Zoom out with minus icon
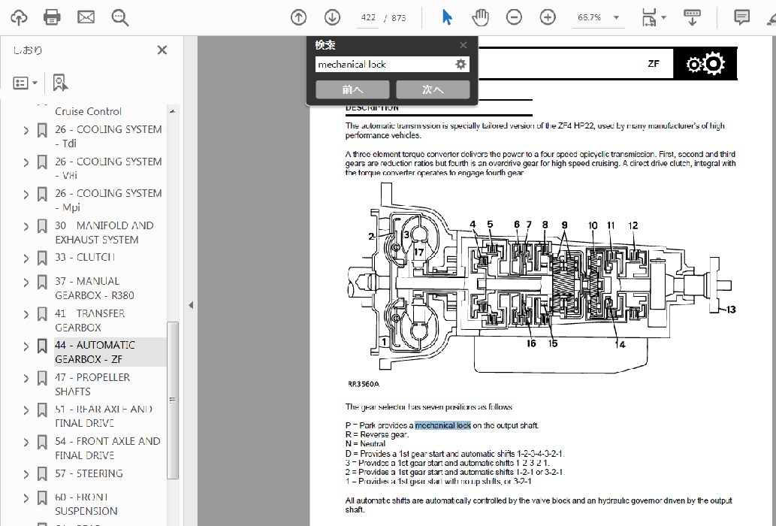Viewport: 776px width, 526px height. [x=514, y=17]
